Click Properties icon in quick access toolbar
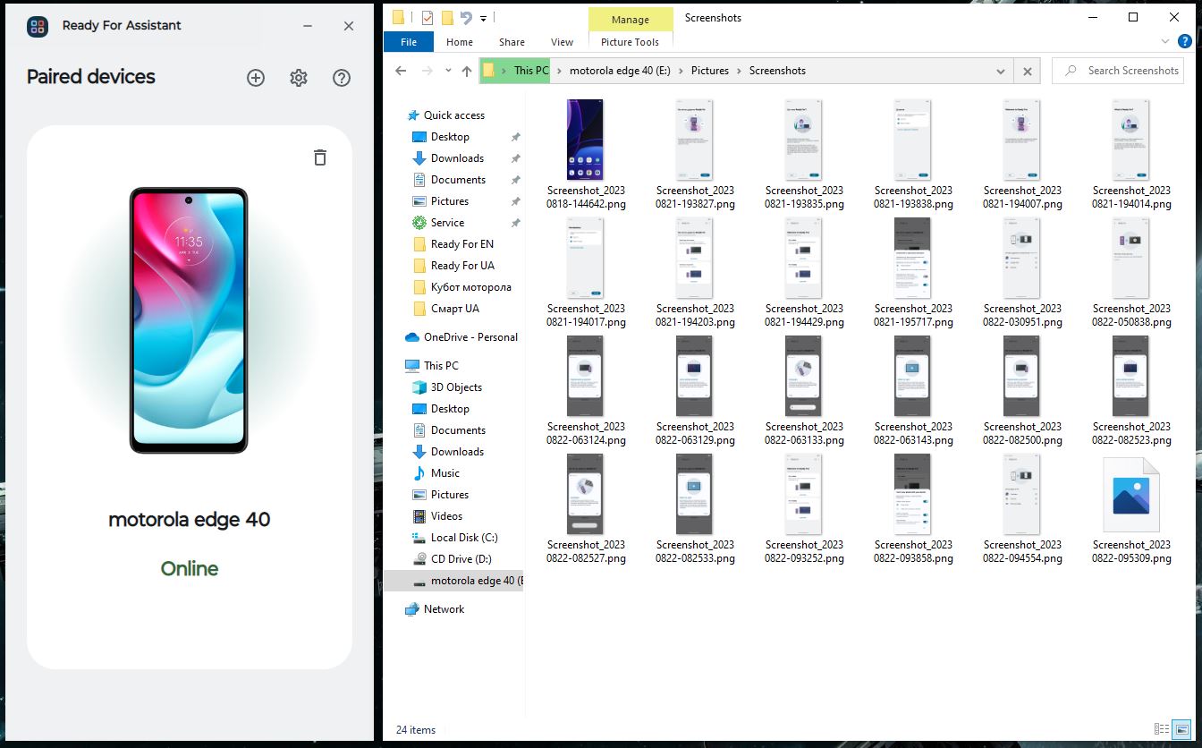The image size is (1202, 748). point(427,18)
